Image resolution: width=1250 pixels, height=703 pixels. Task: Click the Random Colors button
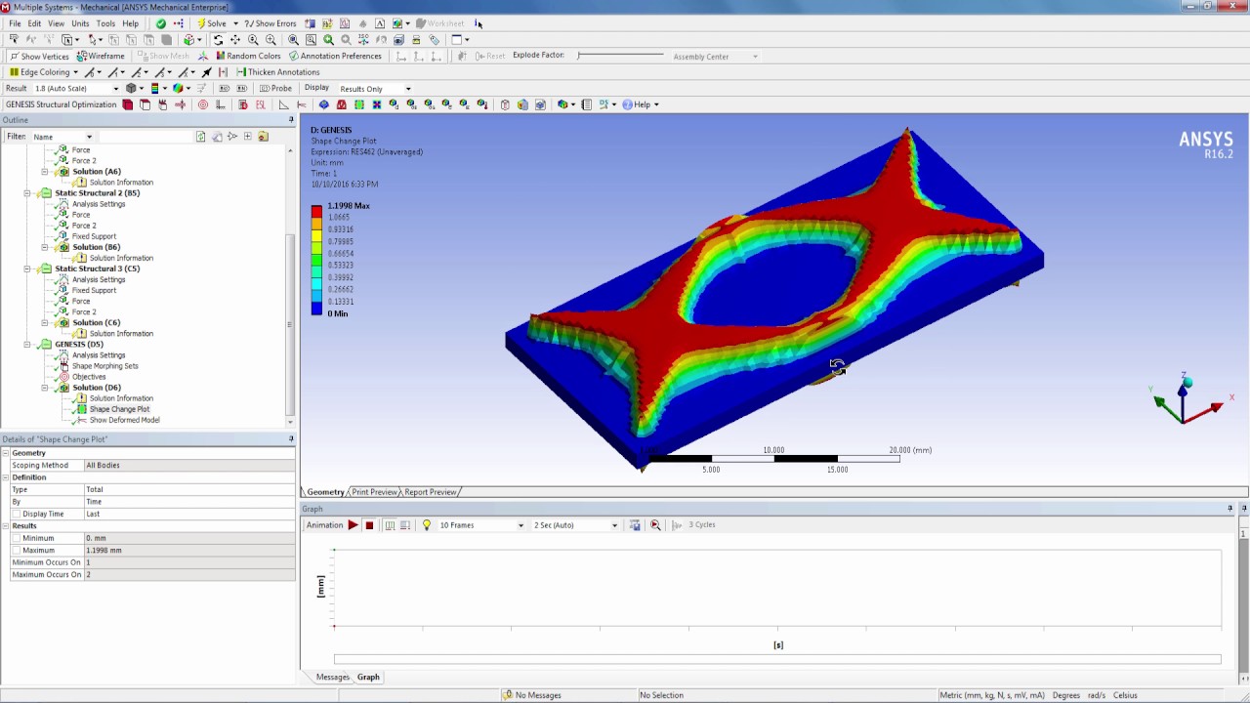click(248, 56)
